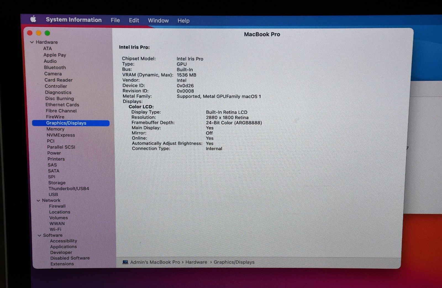Click Graphics/Displays in the path bar

234,262
